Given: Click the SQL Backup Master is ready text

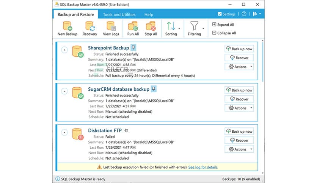Looking at the screenshot, I should tap(83, 179).
